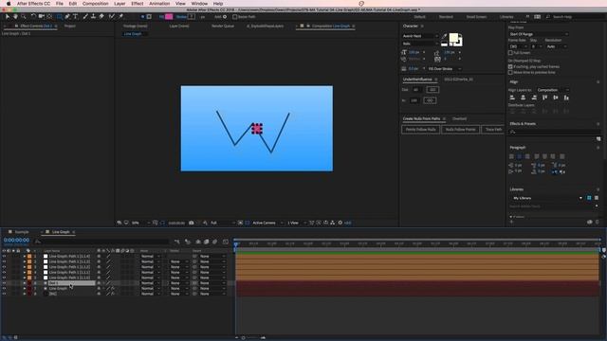Viewport: 607px width, 341px height.
Task: Align layers to bottom edge
Action: point(566,98)
